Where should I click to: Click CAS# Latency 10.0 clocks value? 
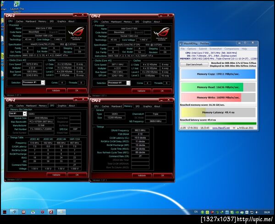[x=140, y=138]
